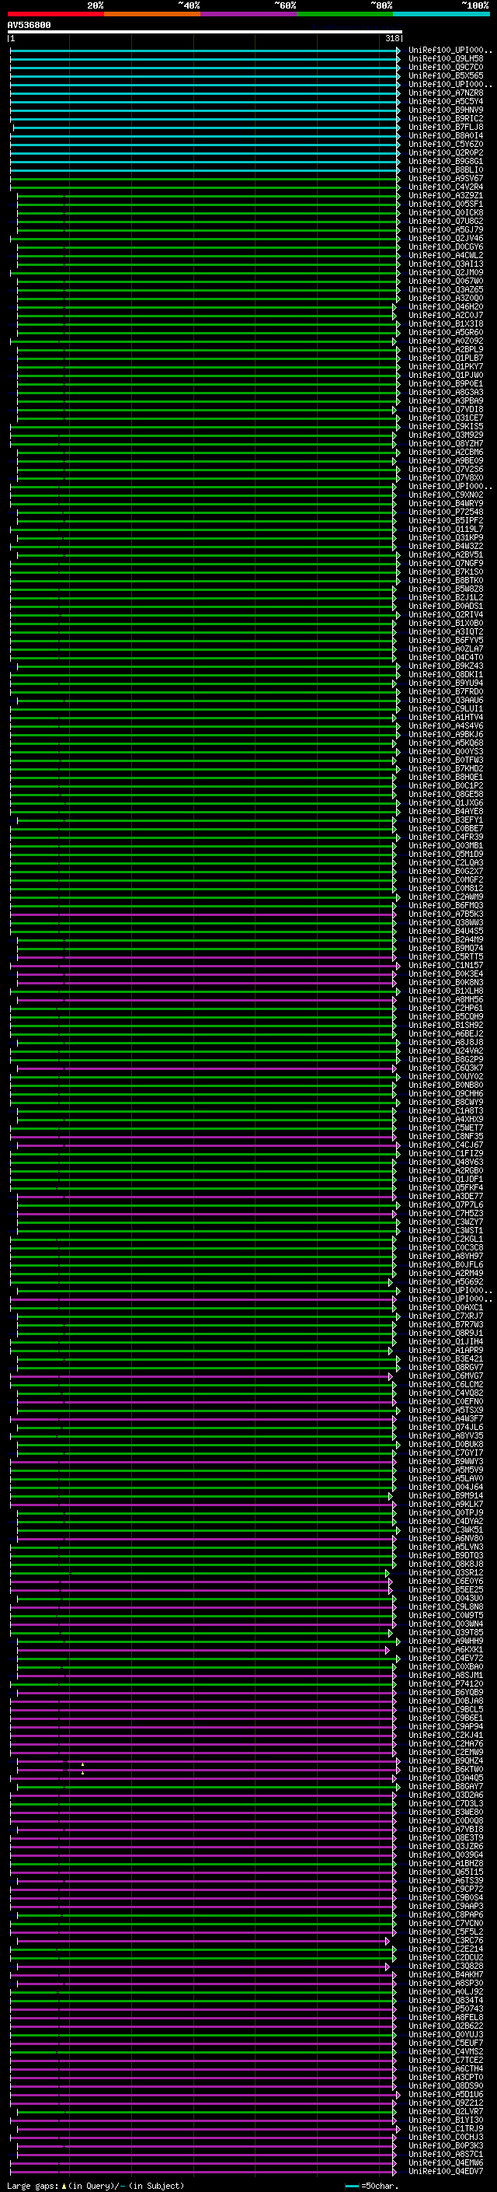
Task: Click the UniRef100_B1XLH8 entry
Action: (x=446, y=991)
